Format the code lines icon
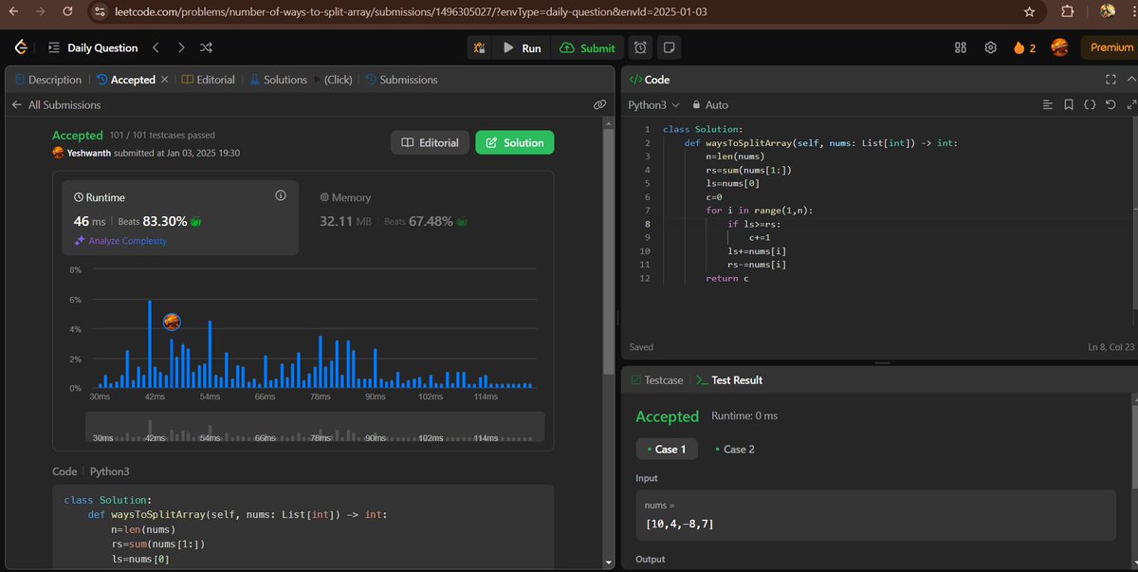This screenshot has width=1138, height=572. coord(1048,104)
